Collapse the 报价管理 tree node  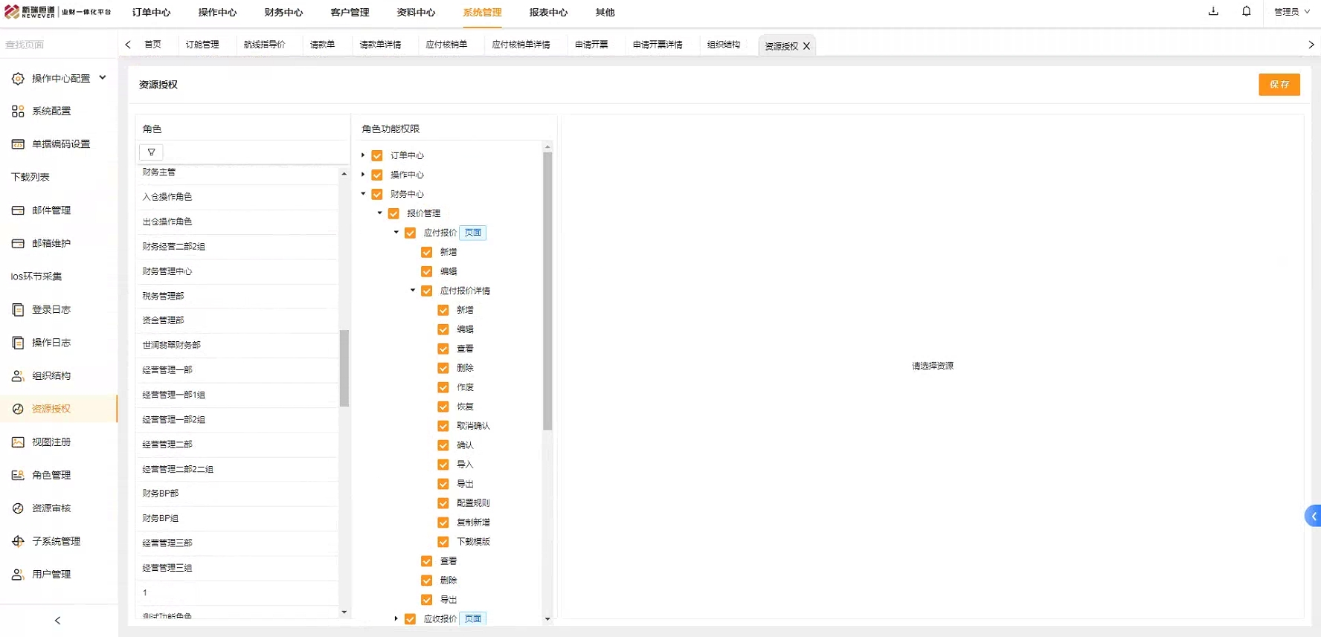[379, 213]
